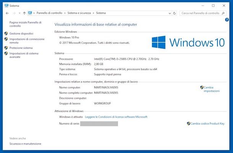Open help with the blue question mark
The width and height of the screenshot is (233, 153).
[227, 19]
